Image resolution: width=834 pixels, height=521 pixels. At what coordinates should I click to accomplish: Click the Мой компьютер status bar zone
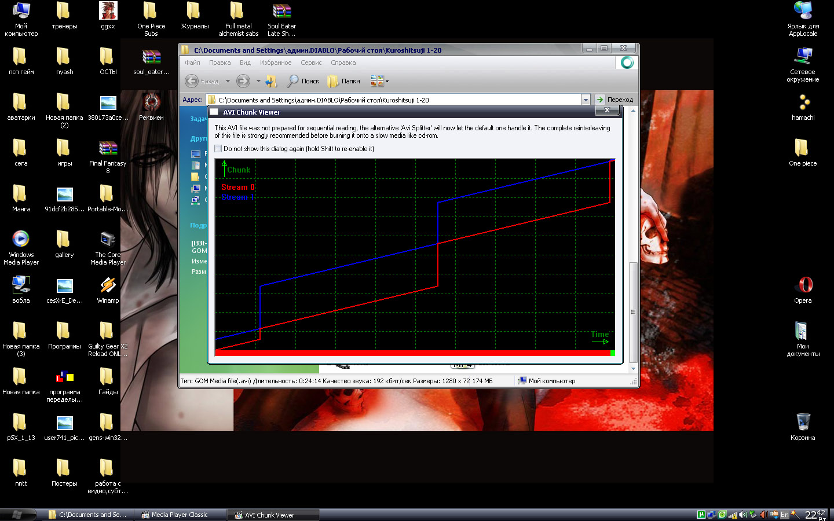546,381
